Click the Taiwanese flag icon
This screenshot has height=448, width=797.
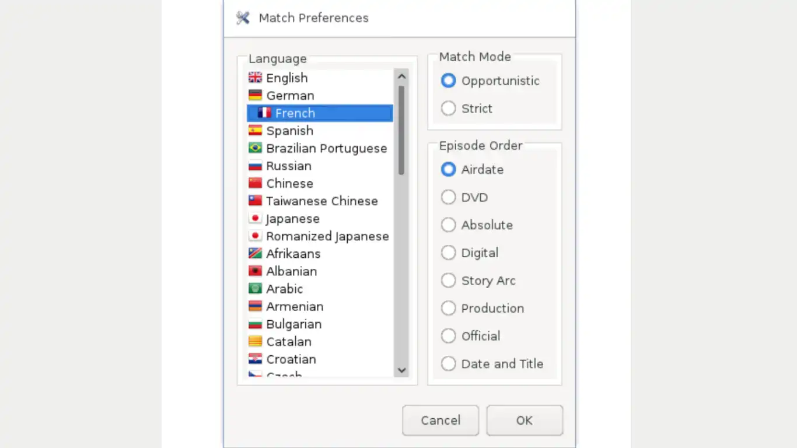click(255, 201)
